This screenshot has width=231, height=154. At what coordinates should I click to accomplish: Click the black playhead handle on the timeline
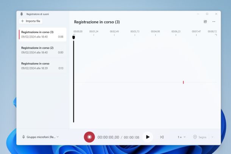tap(73, 37)
